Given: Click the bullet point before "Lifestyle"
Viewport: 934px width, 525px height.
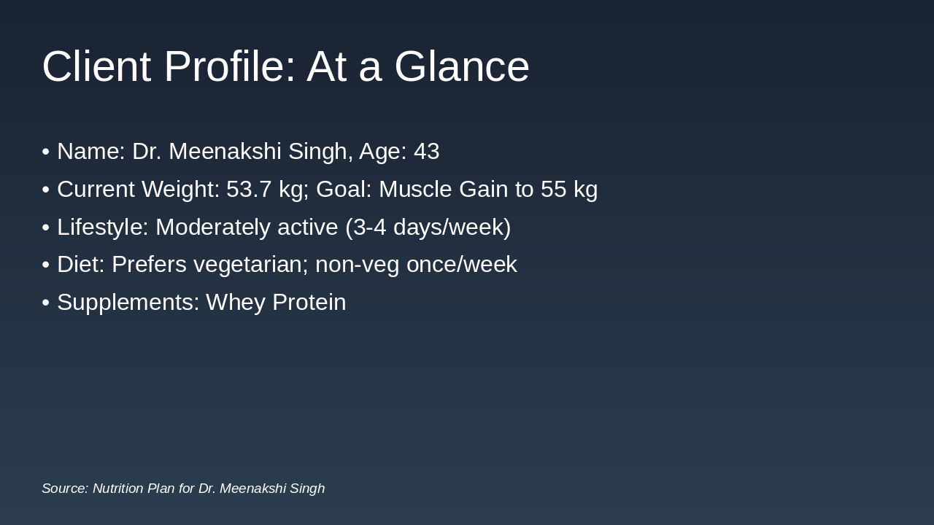Looking at the screenshot, I should pos(46,227).
